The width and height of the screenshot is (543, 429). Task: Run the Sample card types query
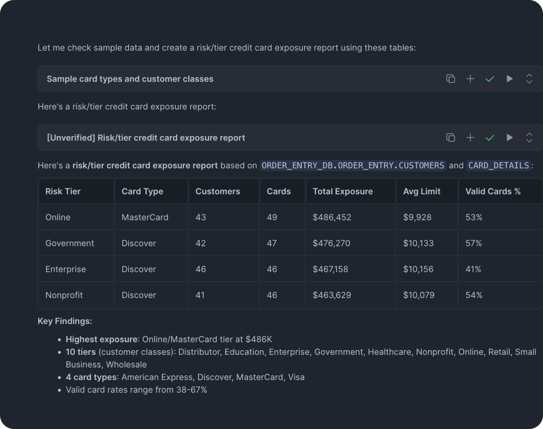(509, 79)
